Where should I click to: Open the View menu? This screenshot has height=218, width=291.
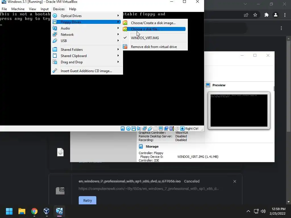32,9
